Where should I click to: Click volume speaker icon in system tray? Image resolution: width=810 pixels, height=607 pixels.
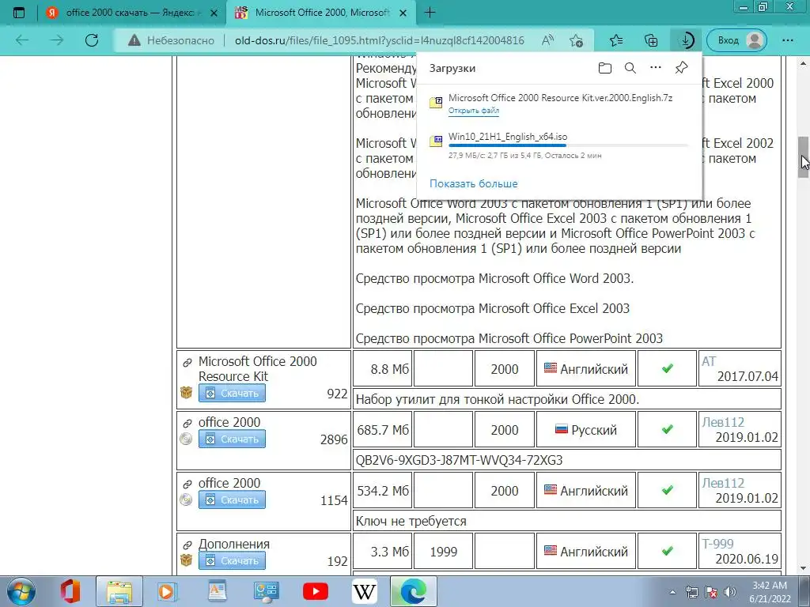(x=730, y=591)
